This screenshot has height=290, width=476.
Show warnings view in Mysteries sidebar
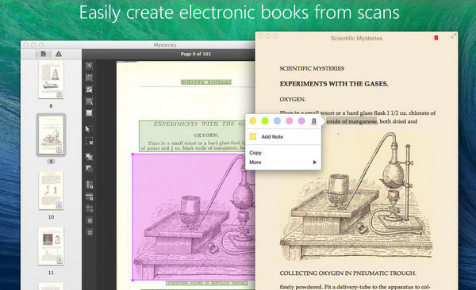[58, 54]
